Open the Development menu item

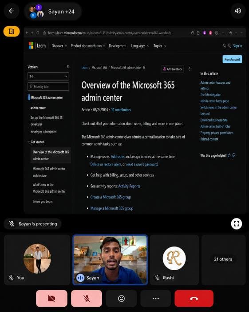[x=118, y=46]
